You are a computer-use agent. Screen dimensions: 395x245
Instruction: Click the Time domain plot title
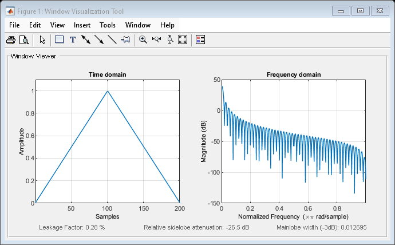click(x=107, y=74)
